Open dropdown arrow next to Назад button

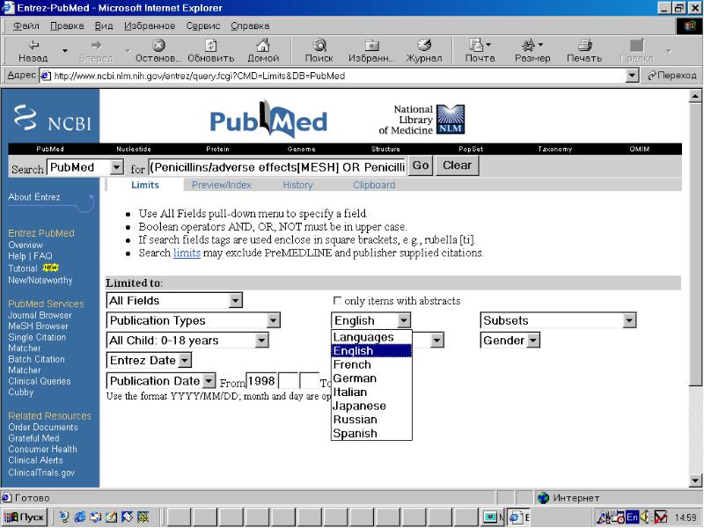click(64, 51)
